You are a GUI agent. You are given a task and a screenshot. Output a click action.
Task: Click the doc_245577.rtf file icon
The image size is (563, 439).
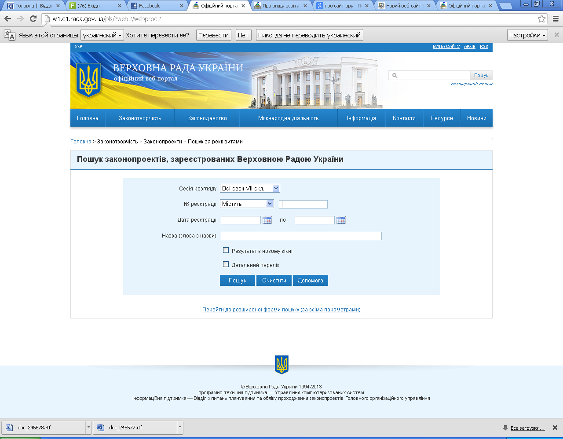(x=100, y=428)
